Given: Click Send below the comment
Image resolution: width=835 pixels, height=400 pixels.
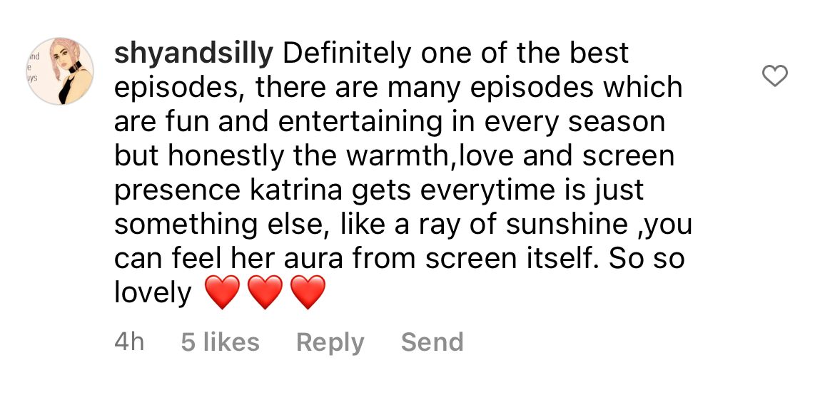Looking at the screenshot, I should pyautogui.click(x=432, y=342).
